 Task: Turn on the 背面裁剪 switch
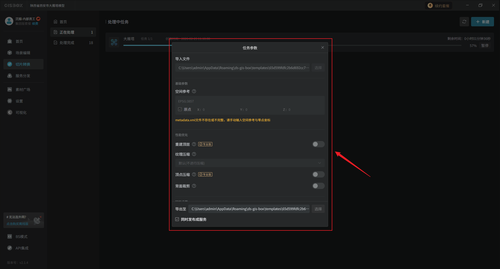pyautogui.click(x=318, y=186)
